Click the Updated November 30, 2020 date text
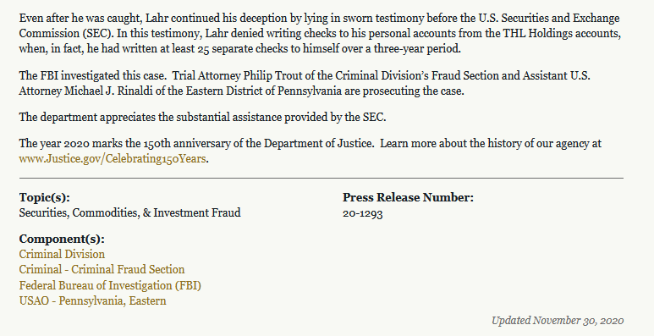 (558, 321)
